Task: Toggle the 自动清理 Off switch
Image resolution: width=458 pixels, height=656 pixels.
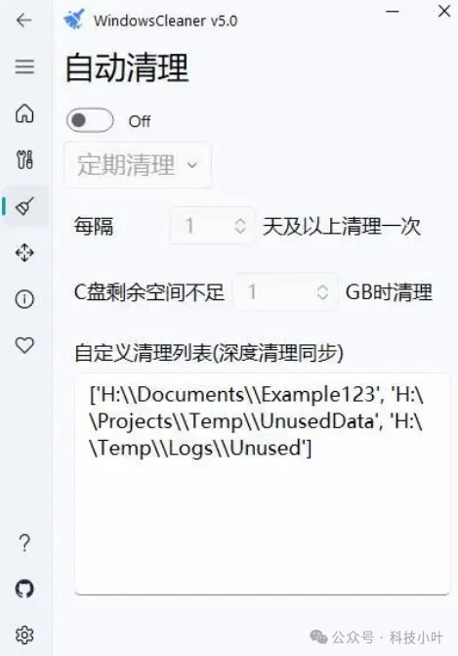Action: (90, 120)
